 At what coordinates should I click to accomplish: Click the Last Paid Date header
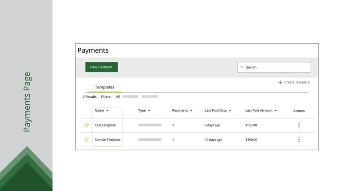pos(215,111)
